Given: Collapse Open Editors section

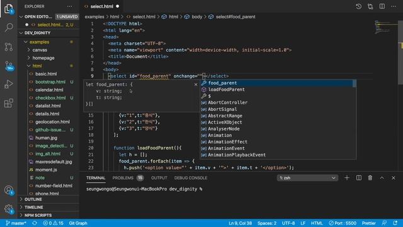Looking at the screenshot, I should (49, 16).
